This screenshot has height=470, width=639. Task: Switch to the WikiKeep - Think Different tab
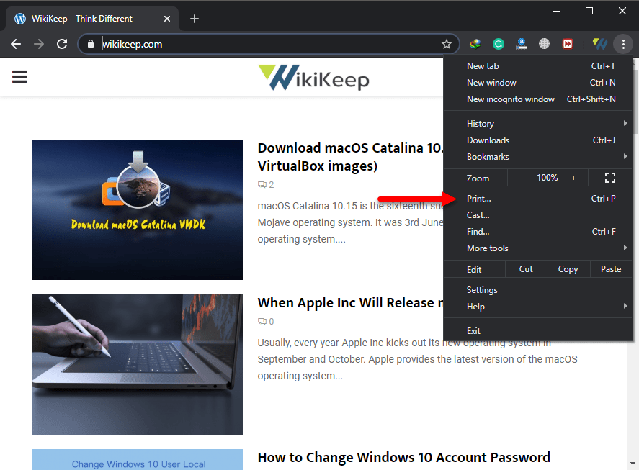tap(92, 19)
